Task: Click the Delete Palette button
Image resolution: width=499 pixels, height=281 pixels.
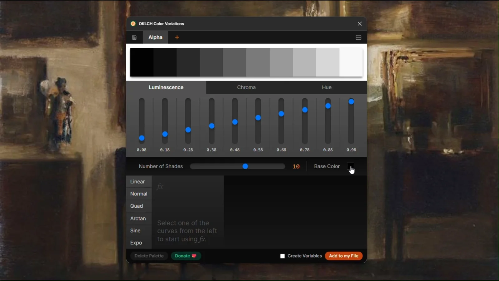Action: click(x=149, y=256)
